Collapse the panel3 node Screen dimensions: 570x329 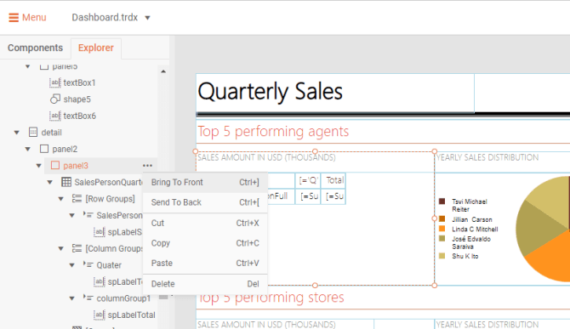click(39, 166)
